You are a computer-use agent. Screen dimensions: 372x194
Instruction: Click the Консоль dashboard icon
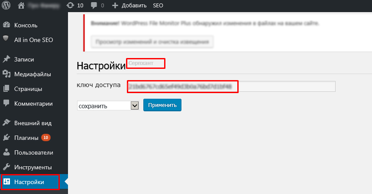6,25
